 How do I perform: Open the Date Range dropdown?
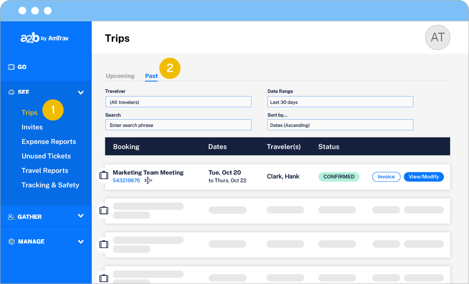340,102
